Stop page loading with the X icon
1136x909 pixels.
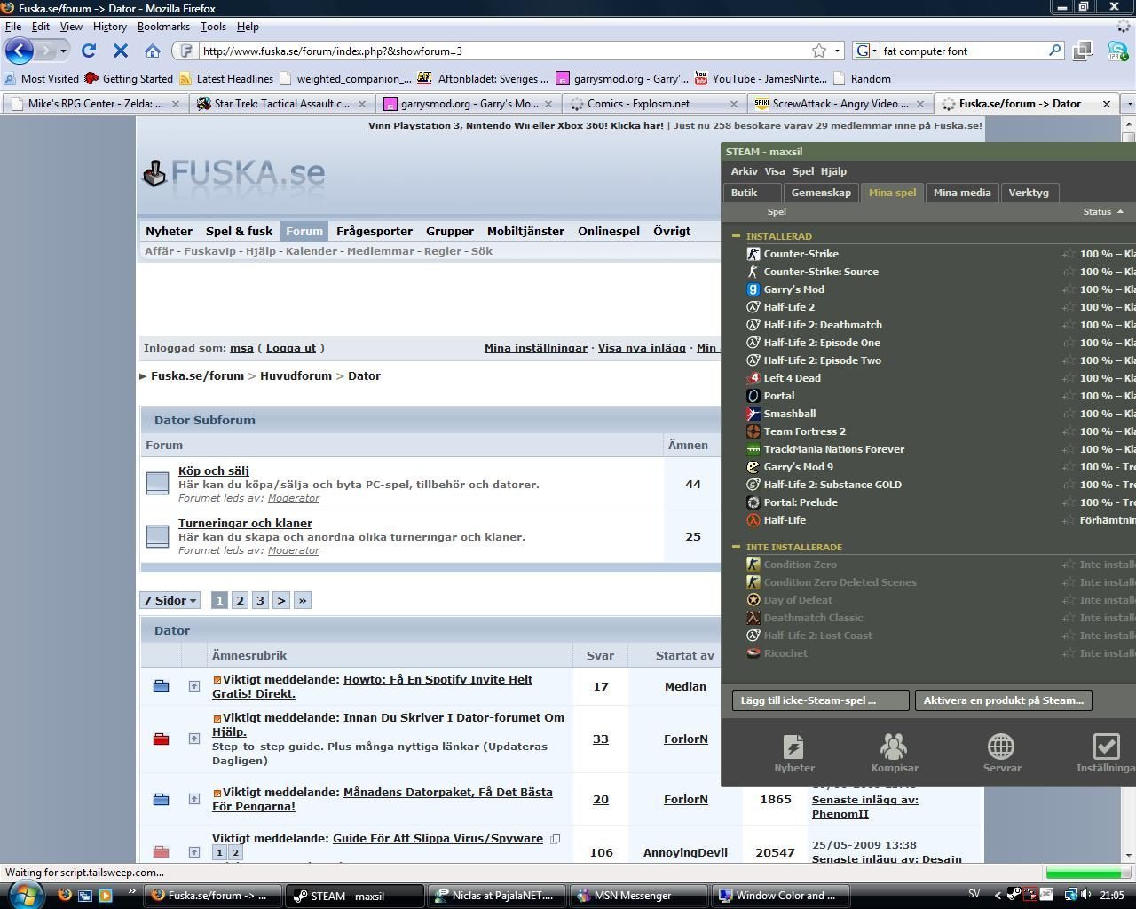click(121, 51)
